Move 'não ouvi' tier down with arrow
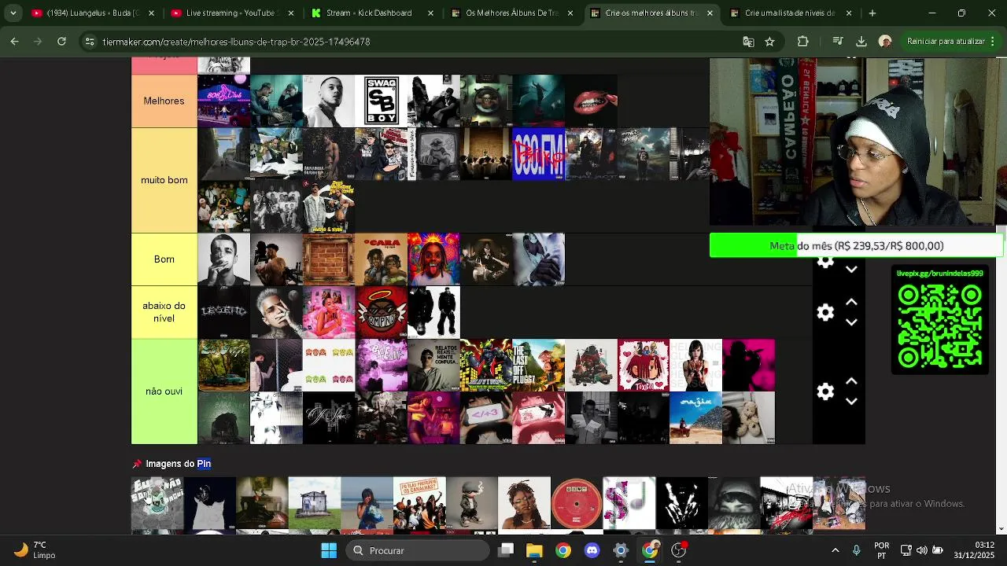The height and width of the screenshot is (566, 1007). [x=851, y=402]
